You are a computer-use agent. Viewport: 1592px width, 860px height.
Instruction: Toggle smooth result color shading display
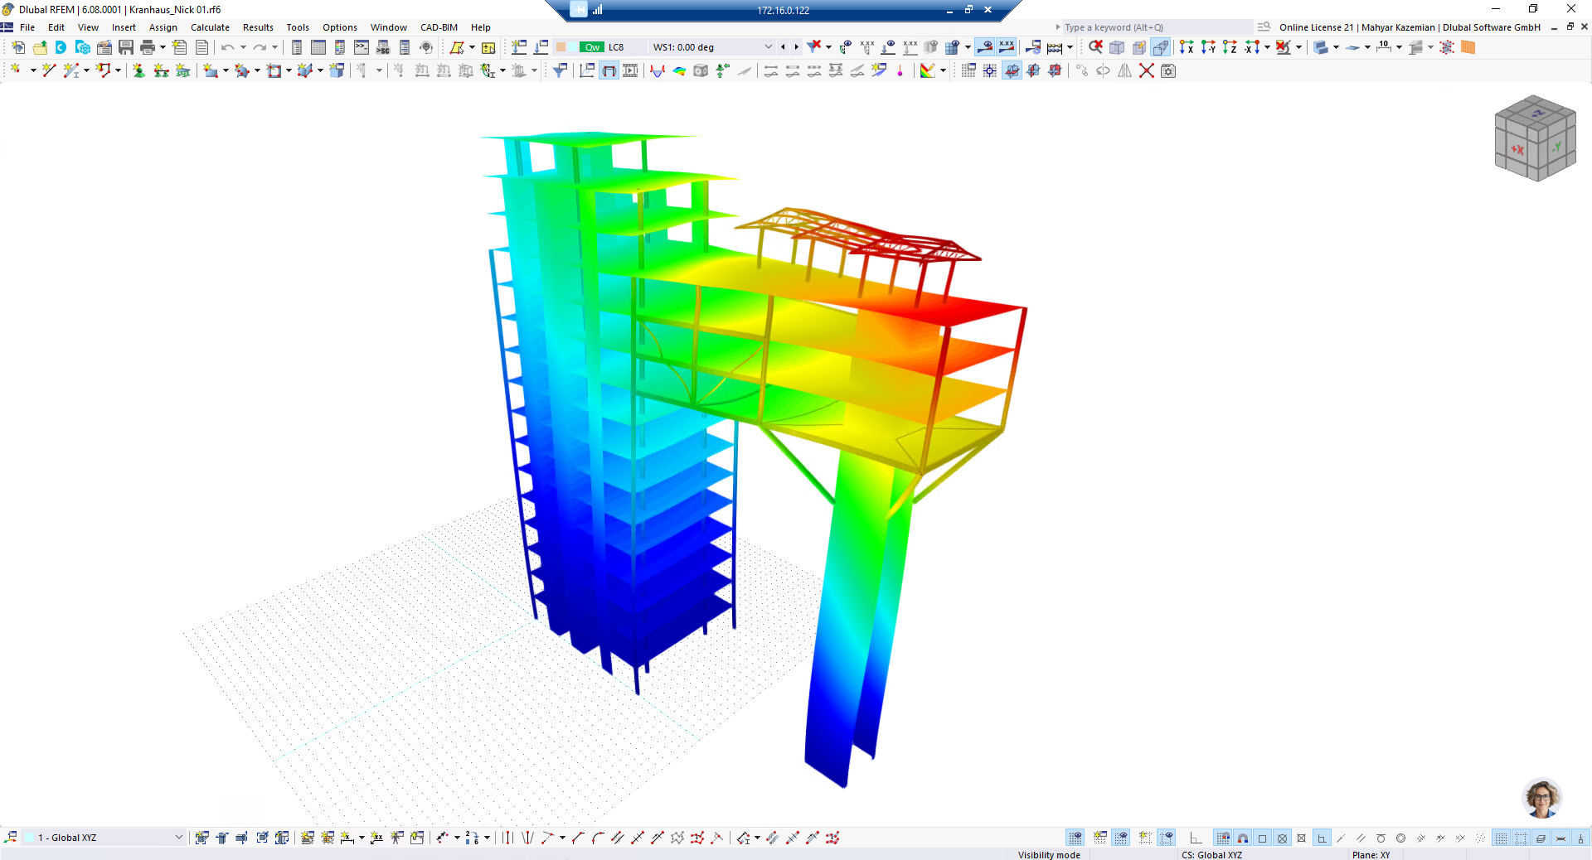point(679,70)
